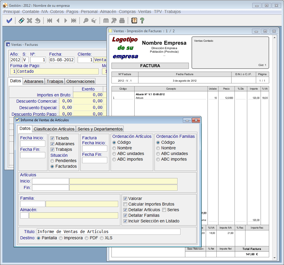Image resolution: width=284 pixels, height=265 pixels.
Task: Order articles by ABC unidades
Action: pyautogui.click(x=114, y=153)
